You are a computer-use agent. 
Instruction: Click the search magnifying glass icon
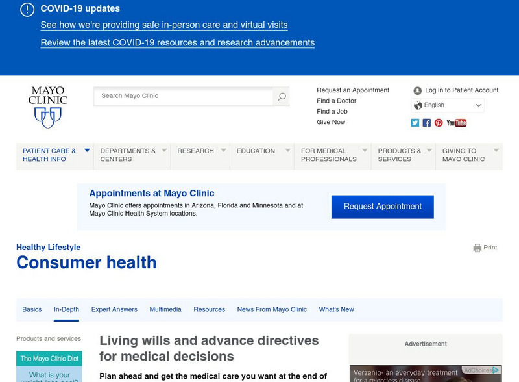coord(281,96)
